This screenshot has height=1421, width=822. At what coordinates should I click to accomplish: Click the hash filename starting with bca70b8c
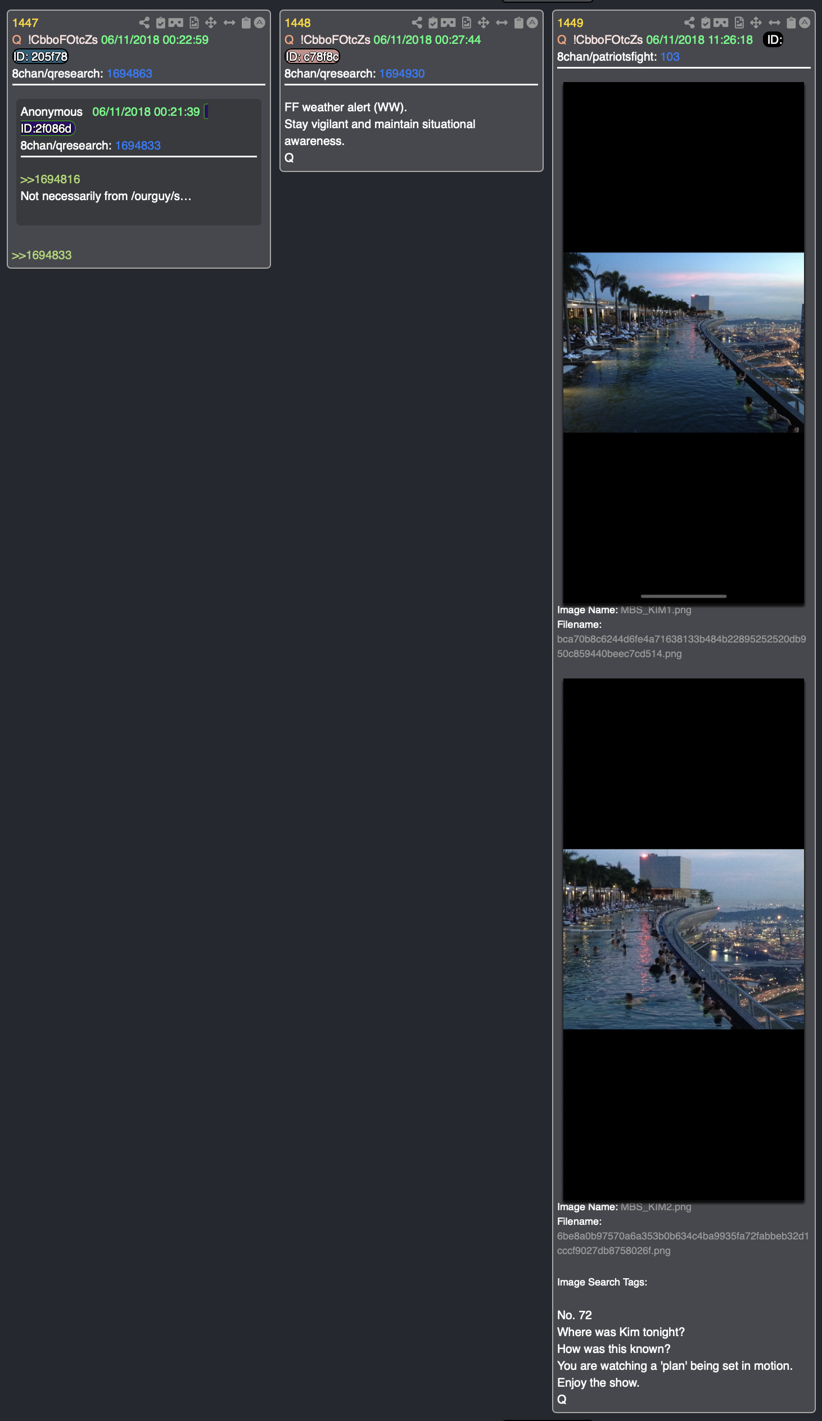coord(681,646)
